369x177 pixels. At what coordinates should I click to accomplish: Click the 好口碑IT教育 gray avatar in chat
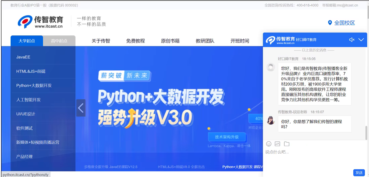(271, 67)
